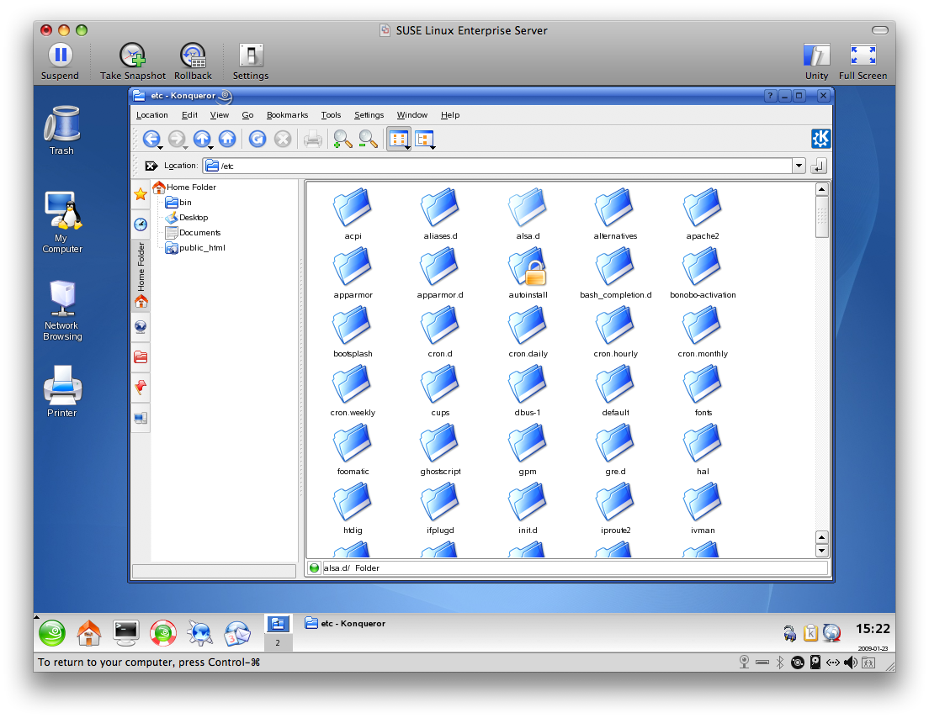Click Suspend virtual machine button
Viewport: 929px width, 718px height.
click(60, 61)
